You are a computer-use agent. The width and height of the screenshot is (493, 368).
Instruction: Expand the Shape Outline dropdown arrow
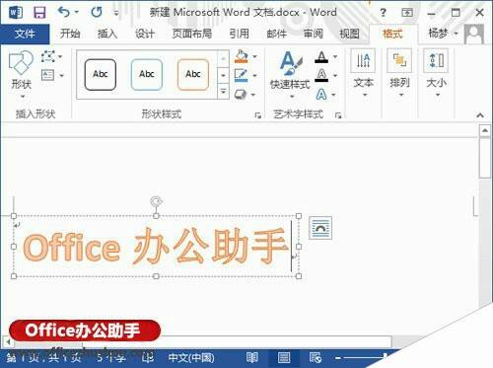(x=254, y=76)
